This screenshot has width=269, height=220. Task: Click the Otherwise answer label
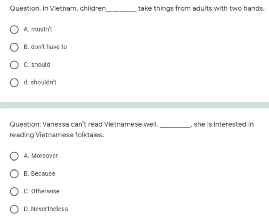(45, 191)
